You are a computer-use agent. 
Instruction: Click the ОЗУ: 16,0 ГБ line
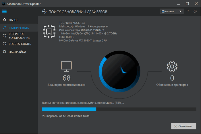pos(67,37)
